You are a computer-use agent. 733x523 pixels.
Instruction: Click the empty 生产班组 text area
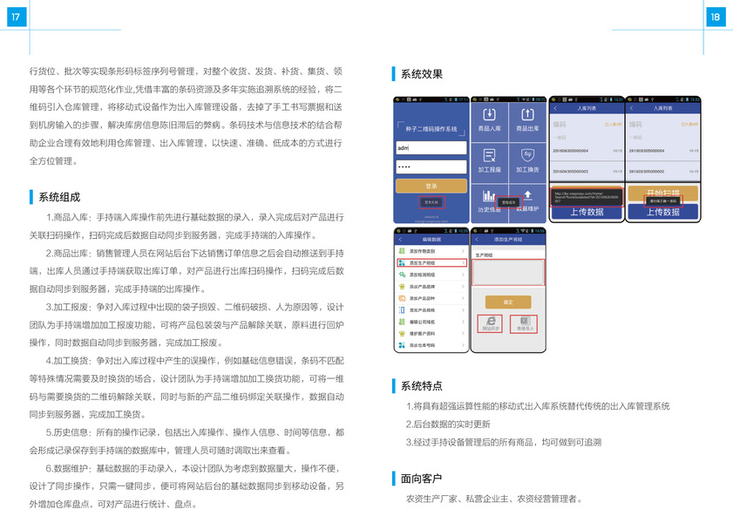[508, 273]
